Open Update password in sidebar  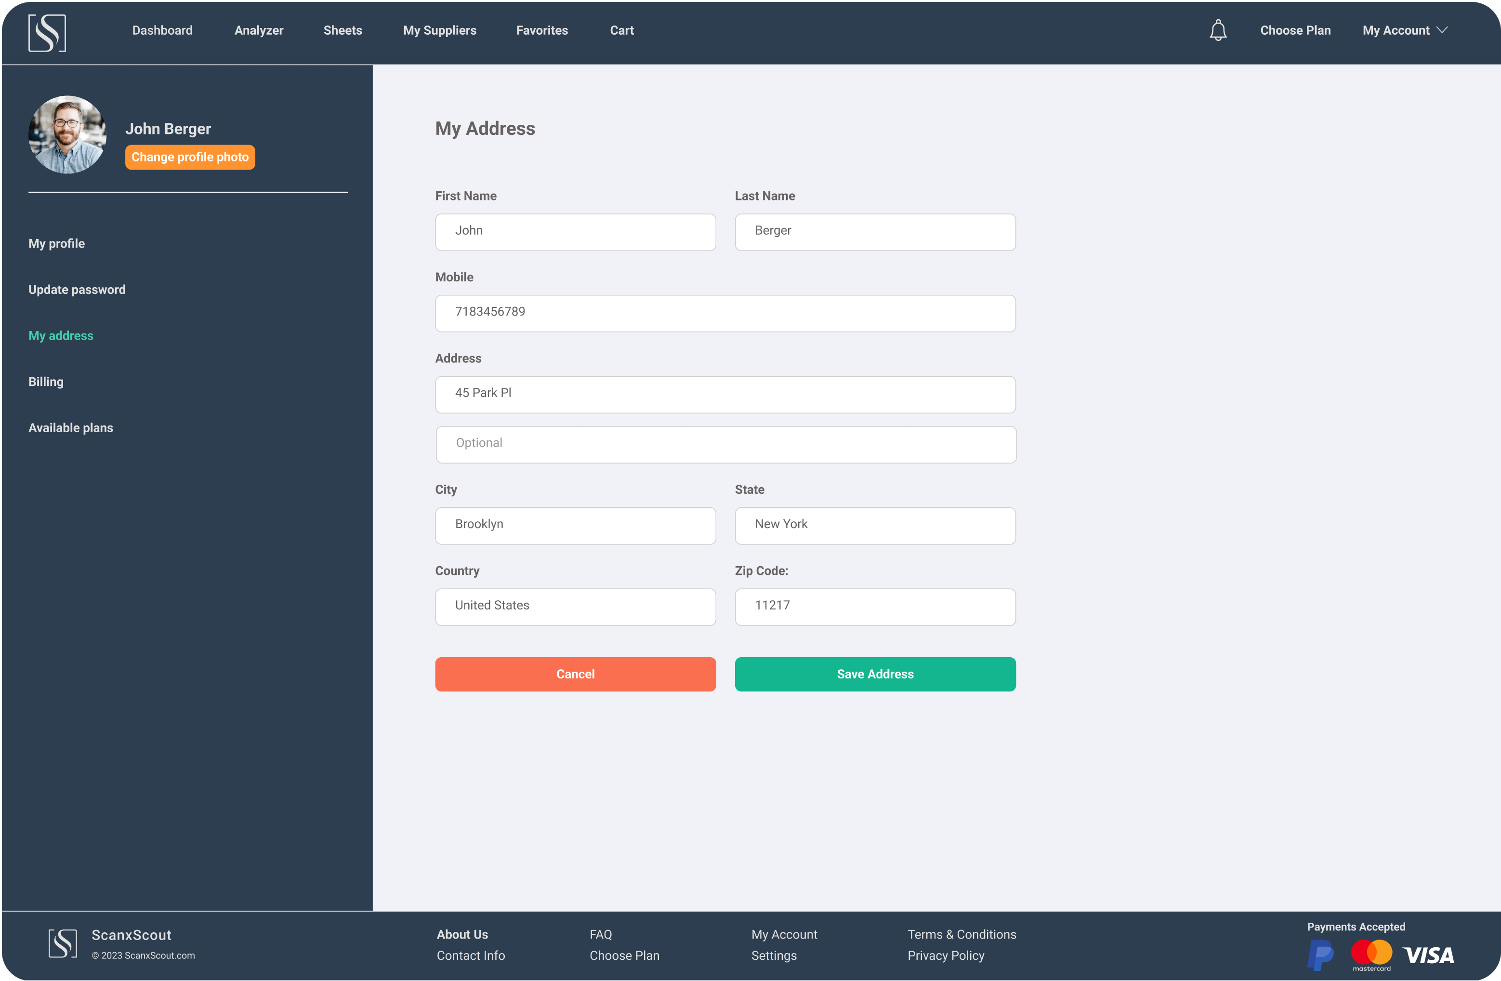[x=77, y=290]
